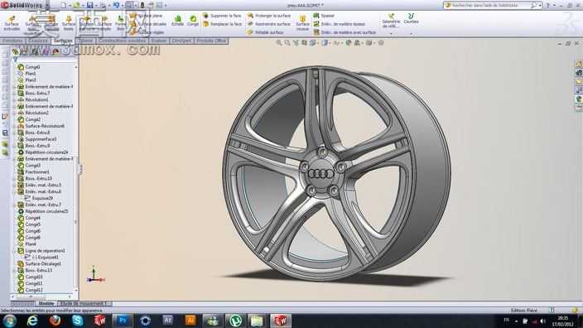This screenshot has width=583, height=328.
Task: Open the Géométrie de référence tool
Action: coord(391,21)
